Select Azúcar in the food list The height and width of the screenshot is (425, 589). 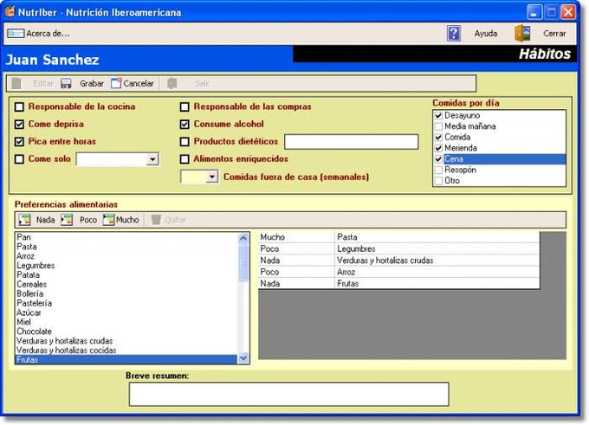(126, 312)
